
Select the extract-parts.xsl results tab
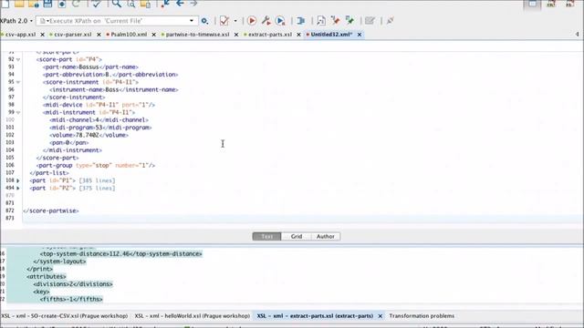[x=315, y=316]
